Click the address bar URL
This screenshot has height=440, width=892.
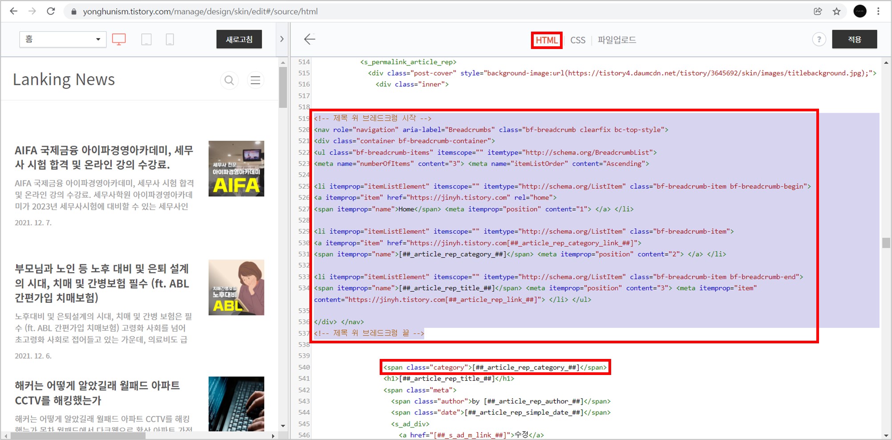[x=200, y=12]
